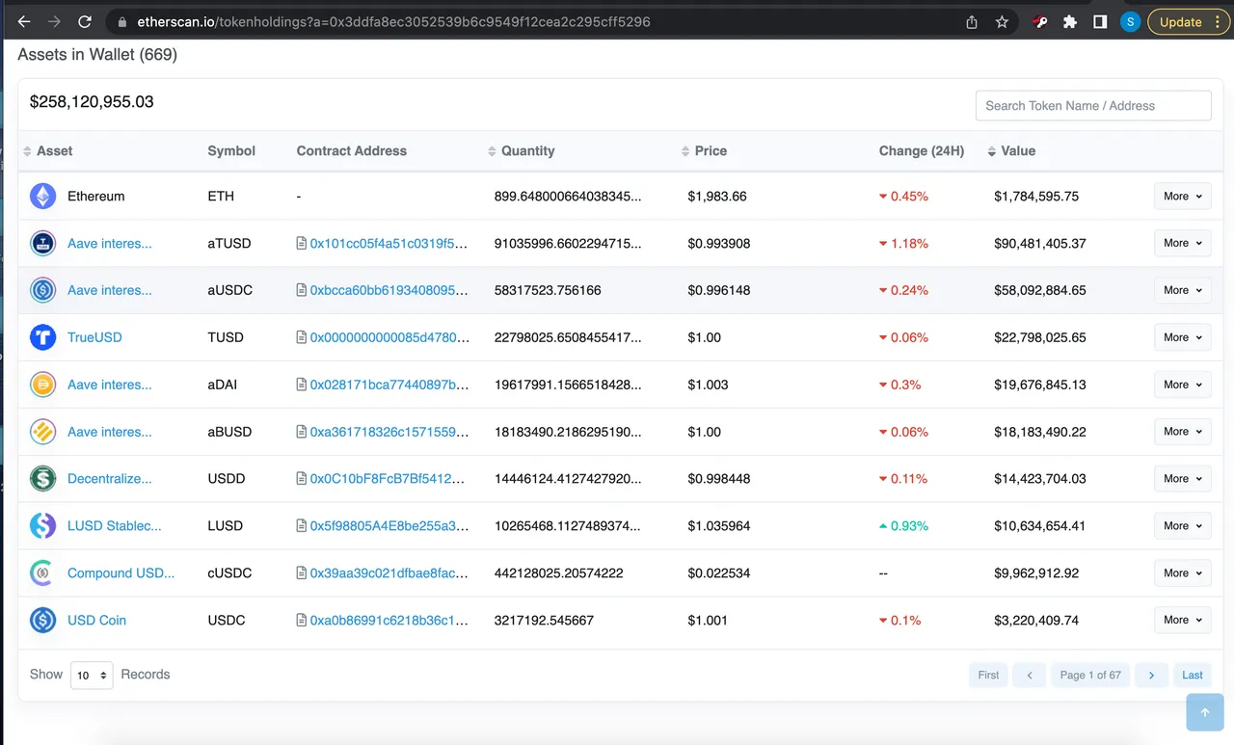Open Decentralized USD token link
The height and width of the screenshot is (745, 1234).
pos(110,479)
